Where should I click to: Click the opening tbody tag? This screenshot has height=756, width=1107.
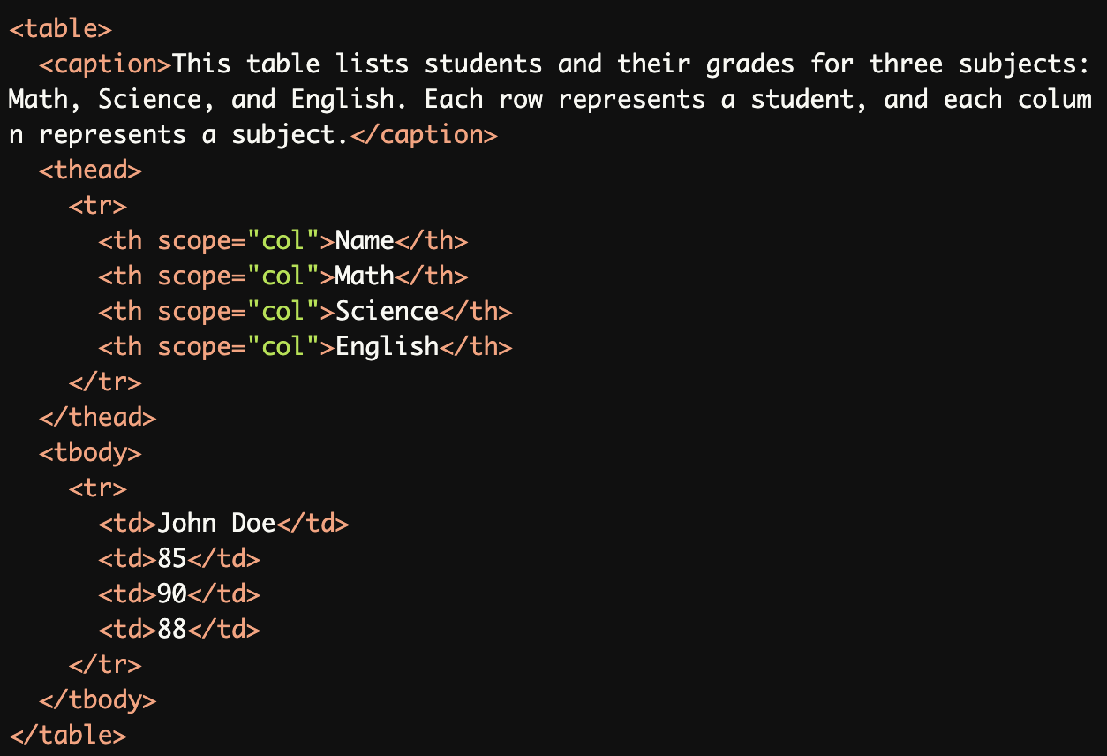90,453
